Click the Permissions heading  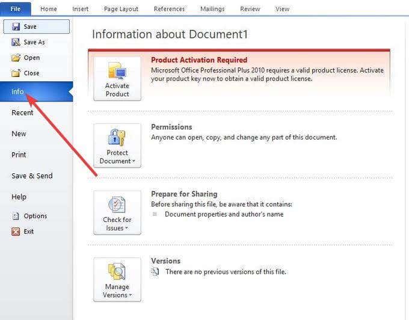[171, 127]
